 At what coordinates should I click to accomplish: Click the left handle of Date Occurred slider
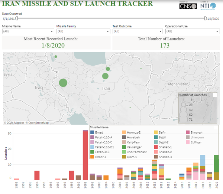pos(17,18)
